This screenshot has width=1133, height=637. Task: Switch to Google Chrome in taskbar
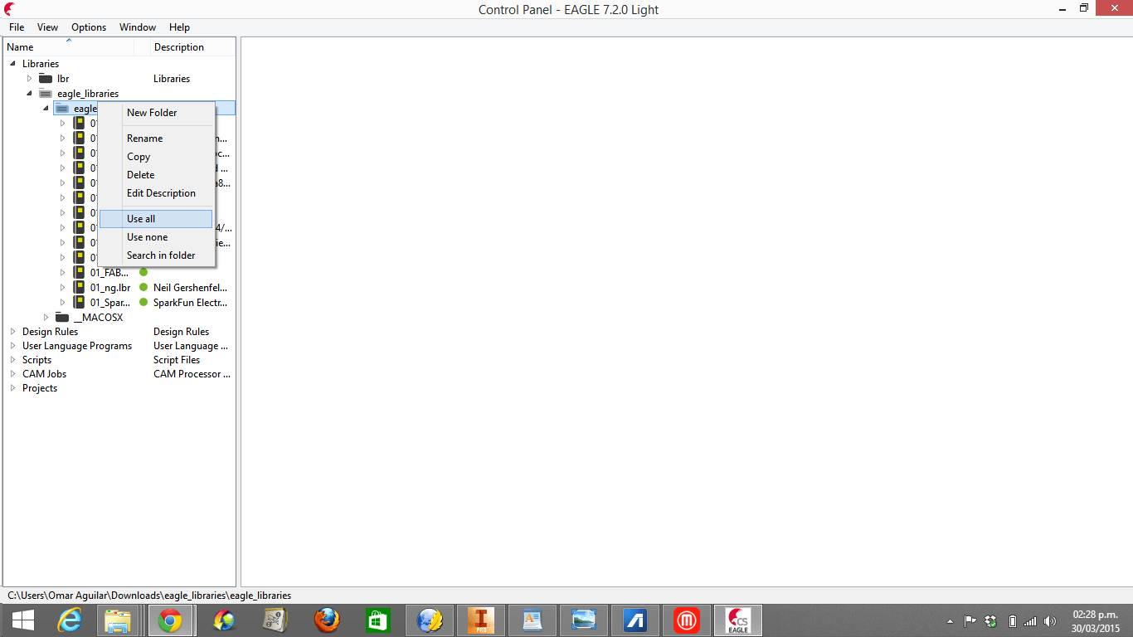click(x=170, y=620)
